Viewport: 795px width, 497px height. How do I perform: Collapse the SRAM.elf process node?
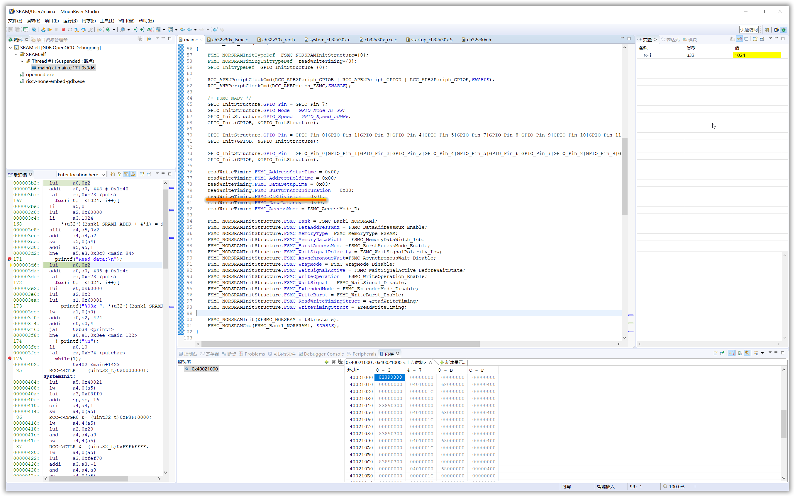[x=16, y=54]
